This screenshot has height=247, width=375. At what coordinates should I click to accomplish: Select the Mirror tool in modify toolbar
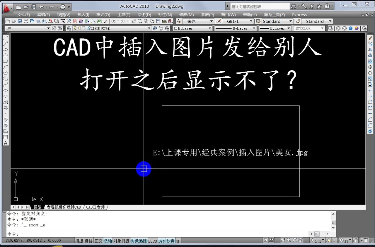[x=370, y=50]
